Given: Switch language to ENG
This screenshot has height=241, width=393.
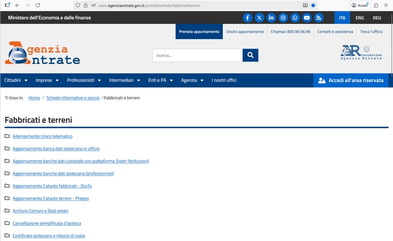Looking at the screenshot, I should [x=360, y=18].
